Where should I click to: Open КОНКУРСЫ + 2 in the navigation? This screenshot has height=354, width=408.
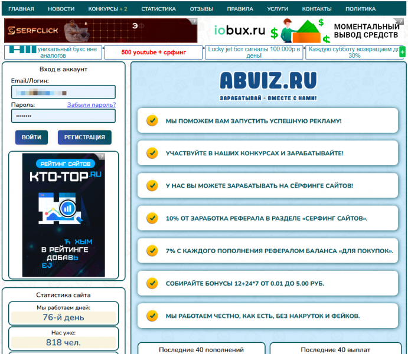point(107,9)
